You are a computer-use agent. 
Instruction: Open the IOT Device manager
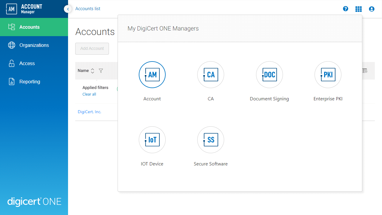point(152,139)
